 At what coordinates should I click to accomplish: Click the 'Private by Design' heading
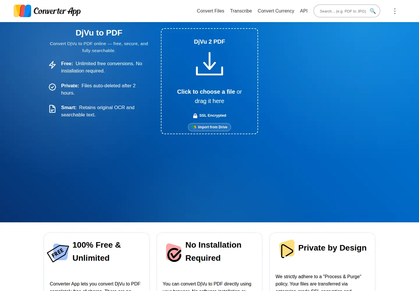click(x=332, y=248)
